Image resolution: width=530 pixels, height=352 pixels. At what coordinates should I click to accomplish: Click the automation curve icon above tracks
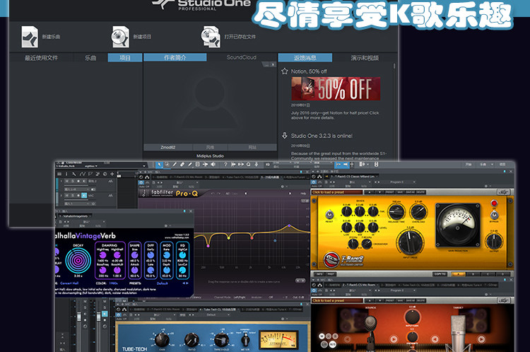tap(82, 174)
